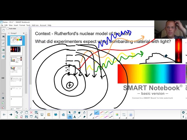
Task: Select the black dashed pen style
Action: tap(111, 117)
